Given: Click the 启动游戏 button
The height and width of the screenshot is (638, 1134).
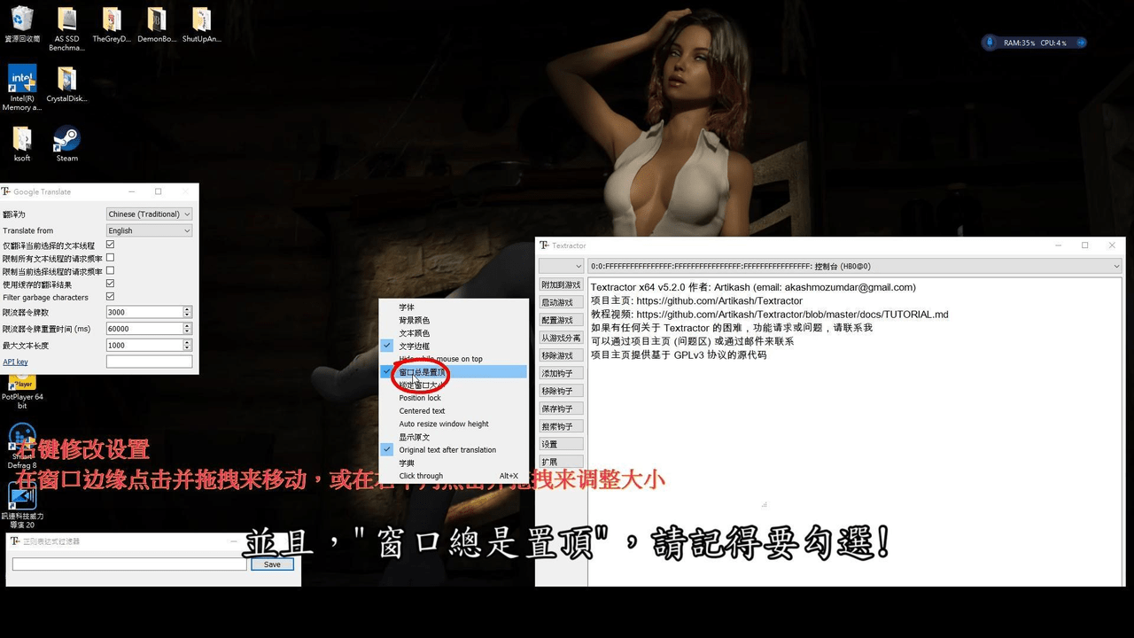Looking at the screenshot, I should tap(562, 302).
